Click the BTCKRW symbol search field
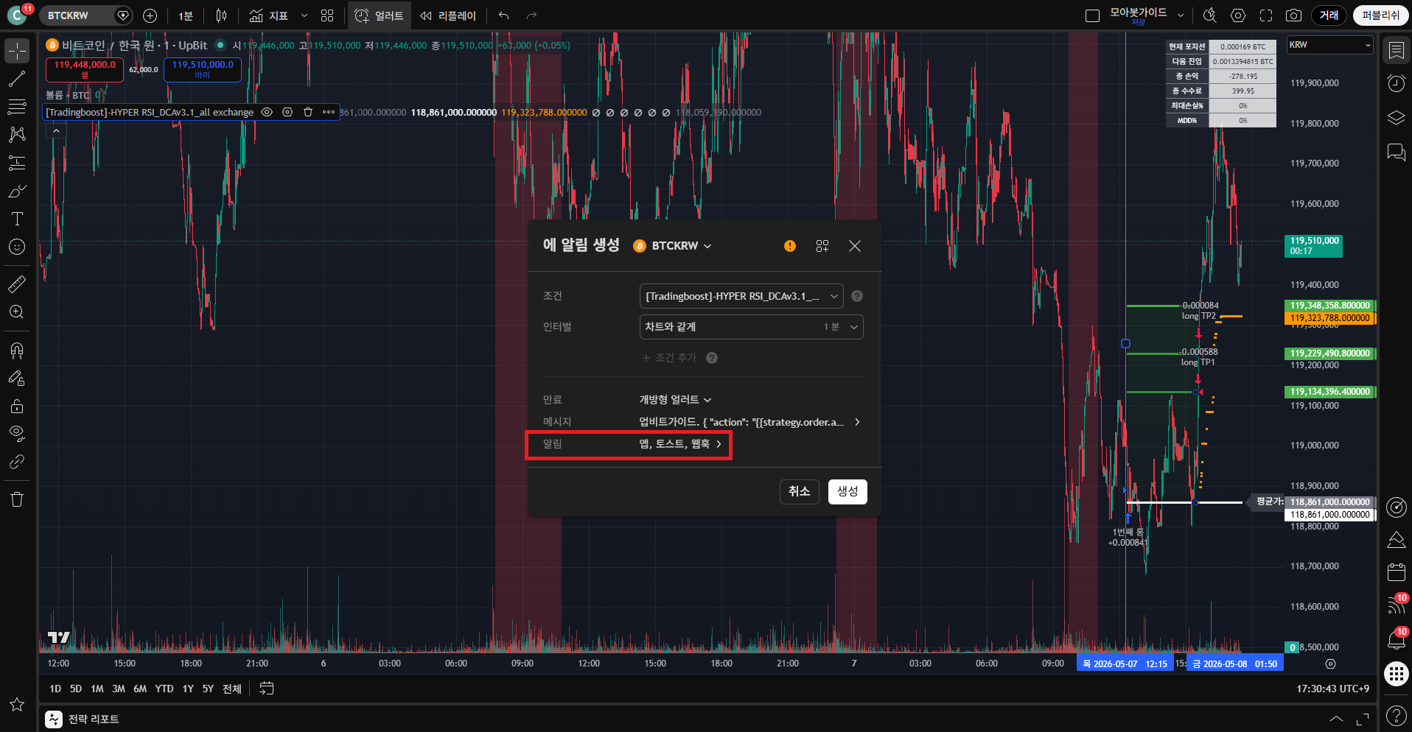 (77, 15)
